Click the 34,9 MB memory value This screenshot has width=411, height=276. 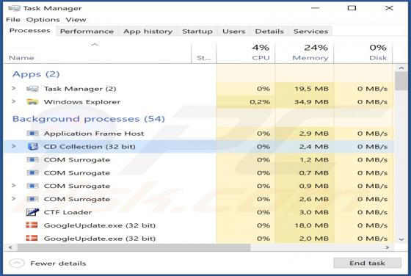pyautogui.click(x=311, y=102)
